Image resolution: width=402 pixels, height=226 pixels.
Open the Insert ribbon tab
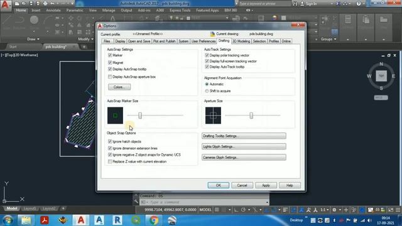36,10
